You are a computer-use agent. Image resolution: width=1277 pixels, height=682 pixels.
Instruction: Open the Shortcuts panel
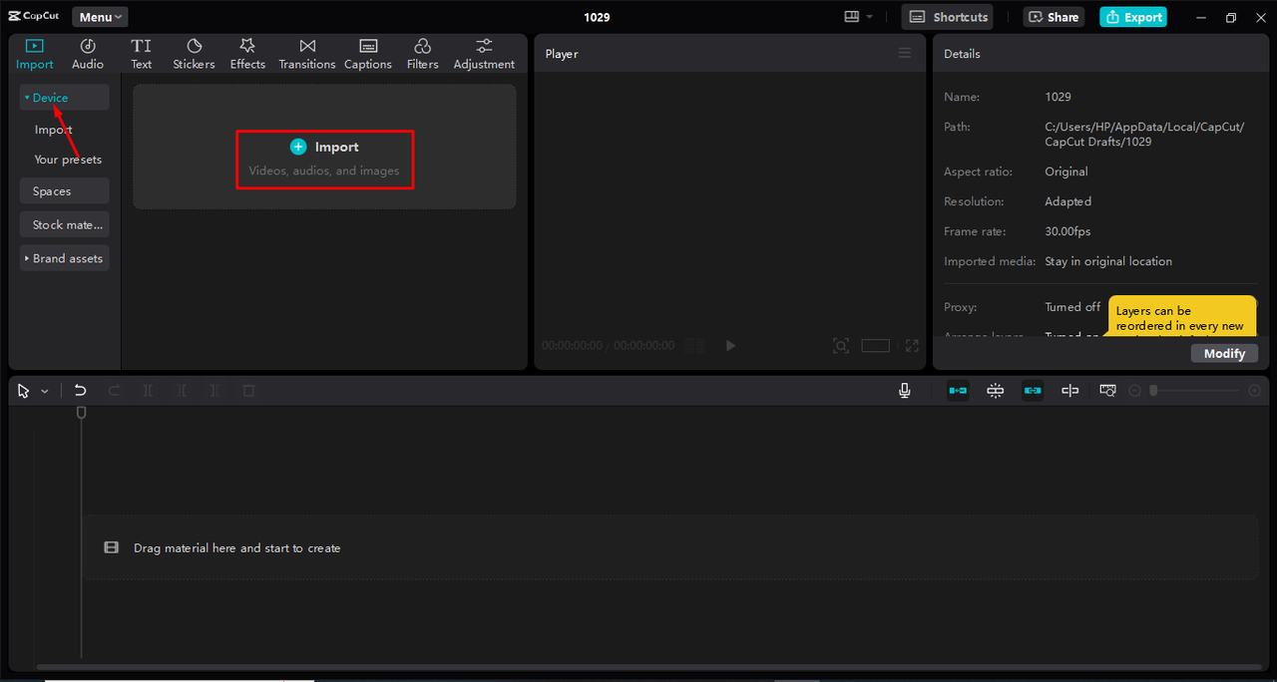click(x=948, y=17)
